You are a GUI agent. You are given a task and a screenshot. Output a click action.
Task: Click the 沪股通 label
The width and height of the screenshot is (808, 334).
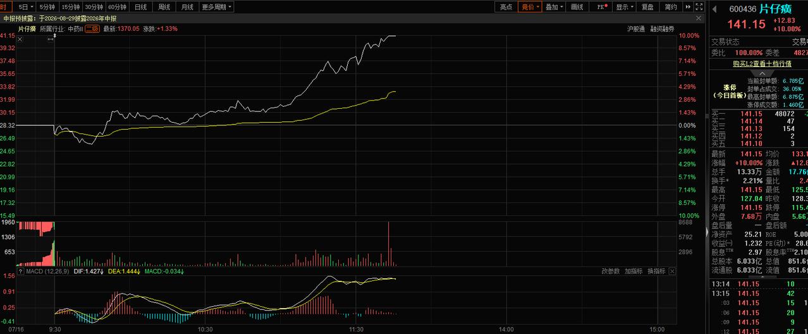pos(635,28)
